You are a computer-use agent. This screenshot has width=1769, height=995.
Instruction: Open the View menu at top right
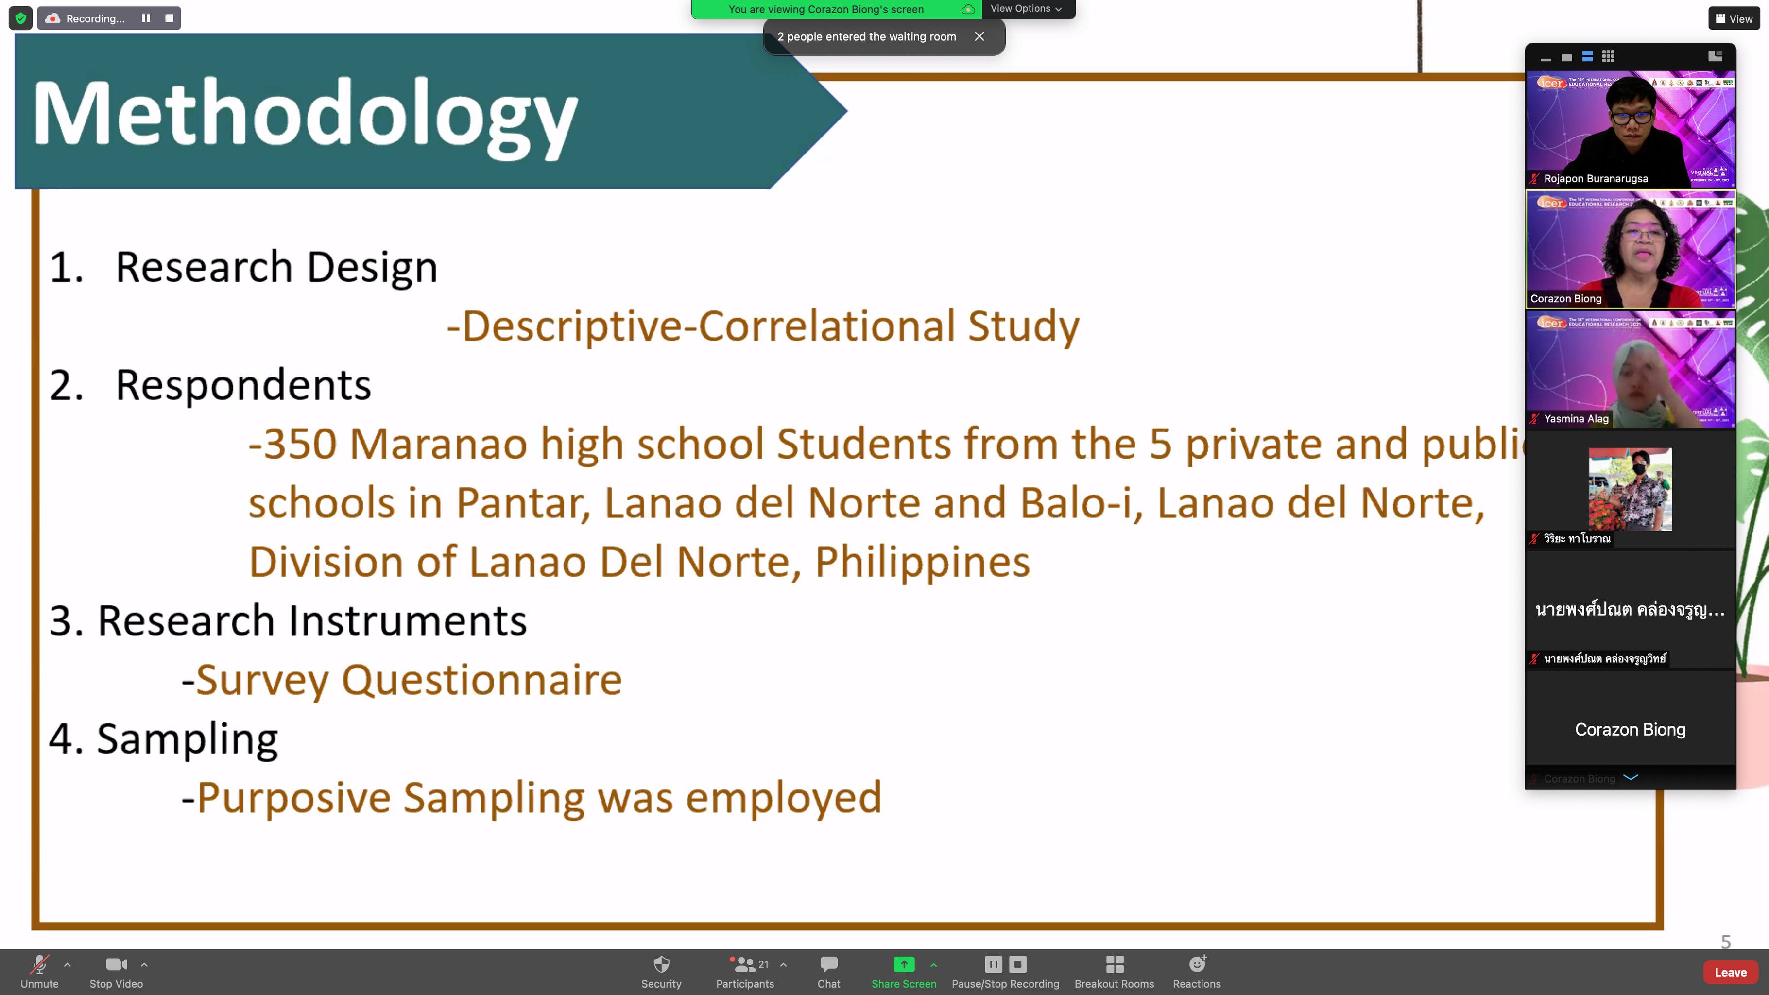point(1734,18)
